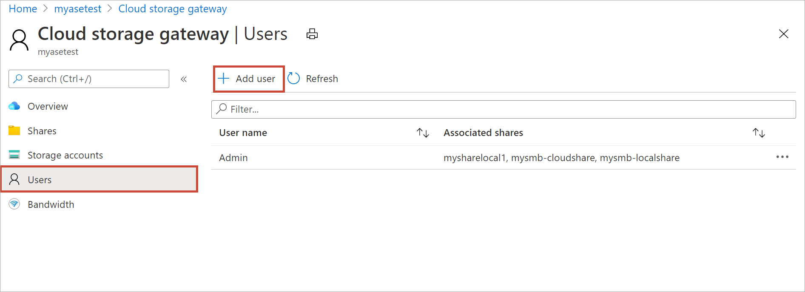Click the print icon beside Users title

pos(312,34)
